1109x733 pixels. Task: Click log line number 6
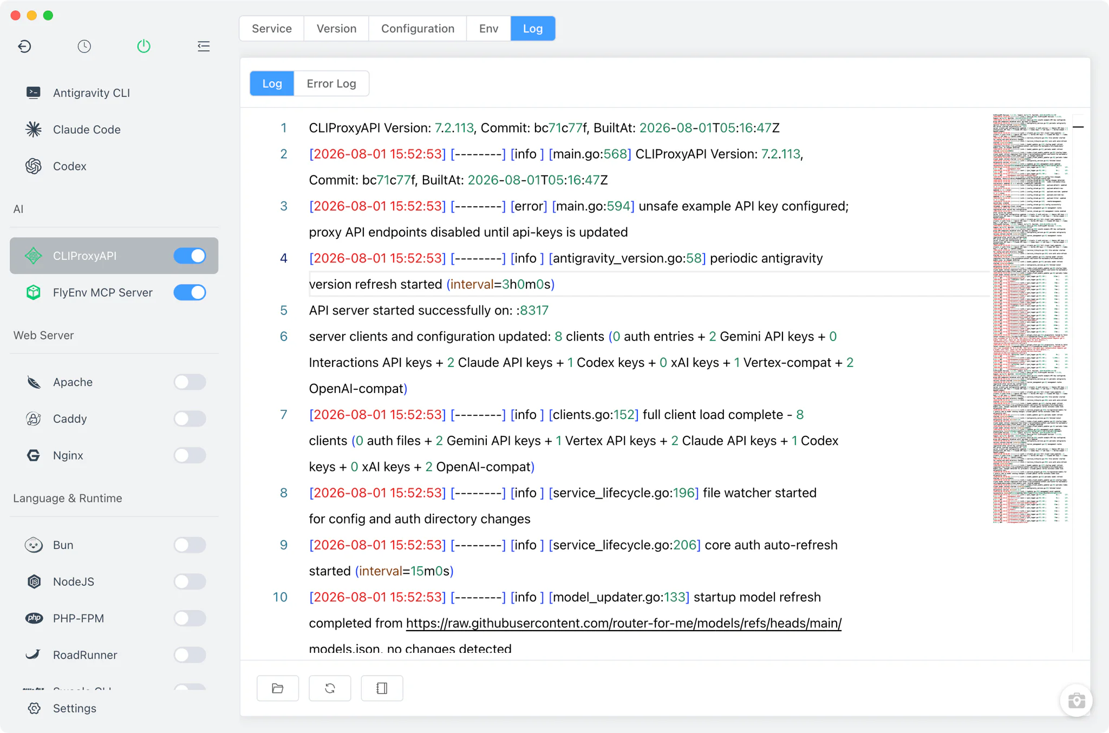(x=283, y=336)
